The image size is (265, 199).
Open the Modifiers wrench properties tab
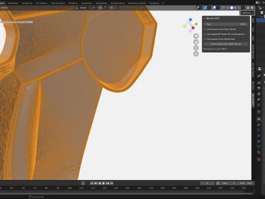[259, 125]
